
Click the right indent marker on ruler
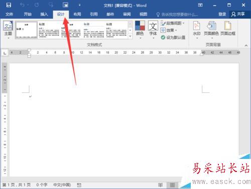click(x=201, y=54)
